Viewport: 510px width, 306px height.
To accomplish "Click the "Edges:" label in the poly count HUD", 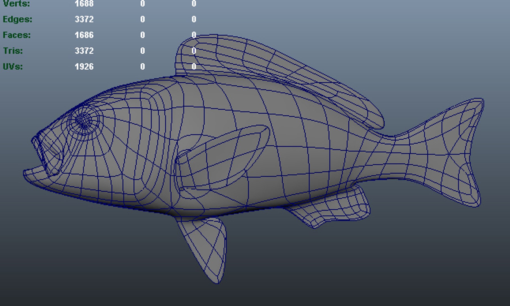I will click(x=17, y=19).
